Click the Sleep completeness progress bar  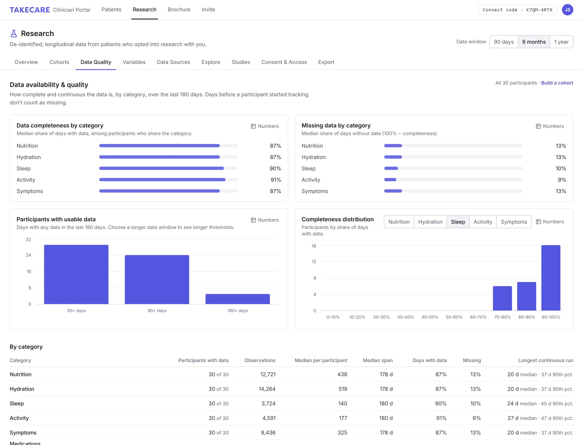click(x=168, y=168)
